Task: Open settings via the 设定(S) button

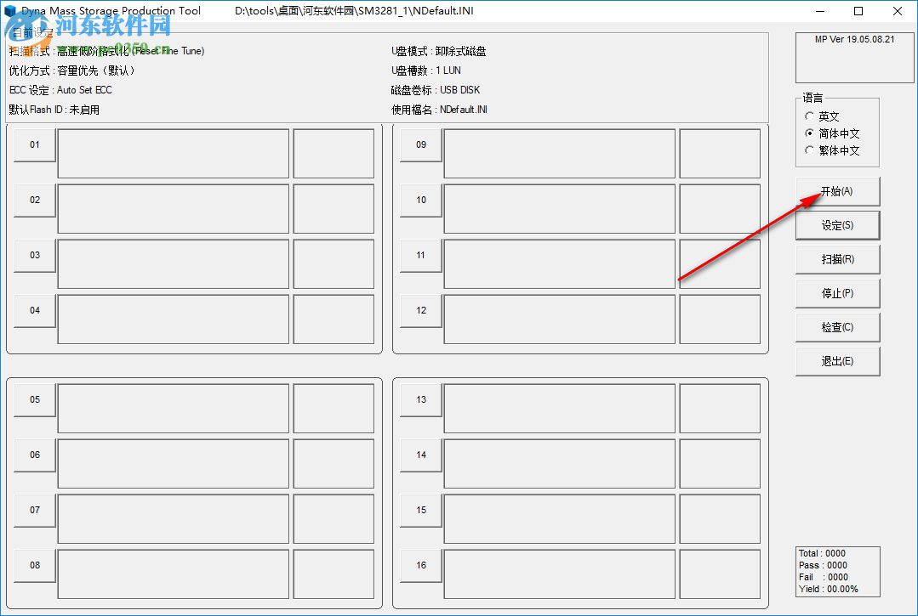Action: [837, 225]
